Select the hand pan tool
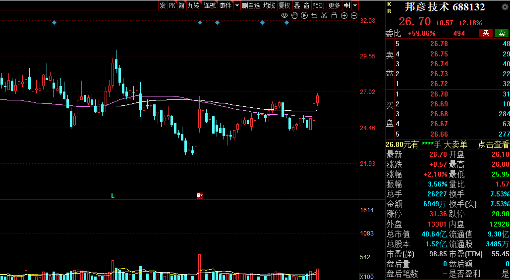This screenshot has width=510, height=280. pos(294,15)
